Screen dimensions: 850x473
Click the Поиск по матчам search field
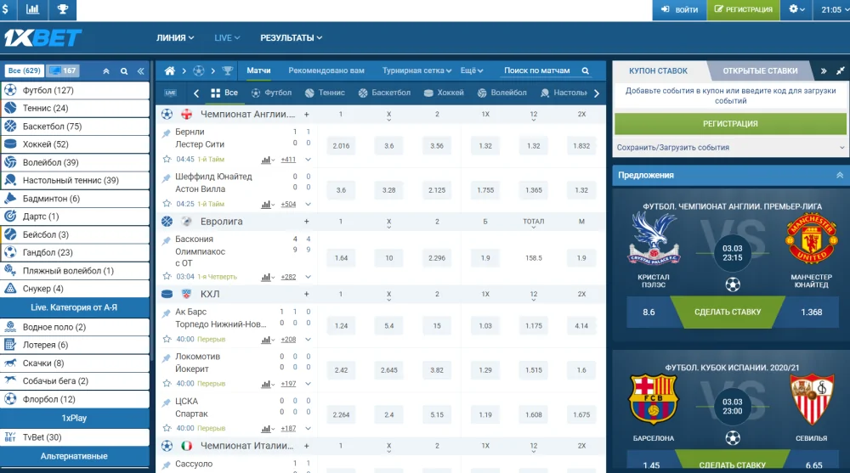pos(541,70)
